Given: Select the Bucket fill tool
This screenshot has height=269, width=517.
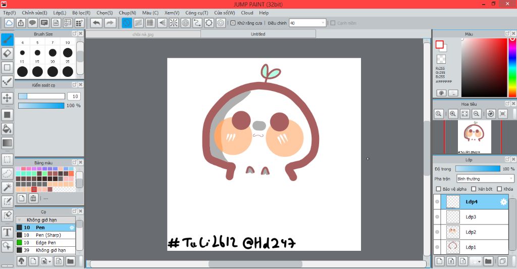Looking at the screenshot, I should click(7, 129).
